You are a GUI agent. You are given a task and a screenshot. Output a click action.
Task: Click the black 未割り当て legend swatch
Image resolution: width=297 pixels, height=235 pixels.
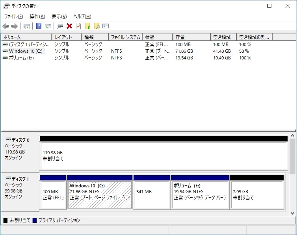coord(6,220)
